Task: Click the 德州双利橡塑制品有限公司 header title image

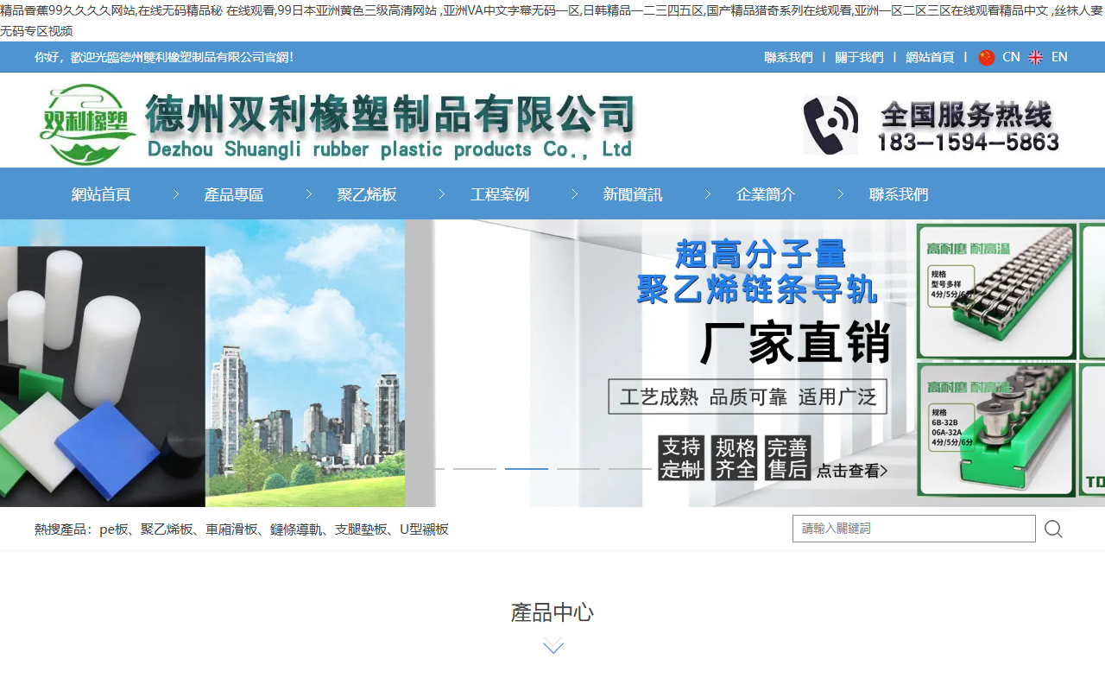Action: coord(389,126)
